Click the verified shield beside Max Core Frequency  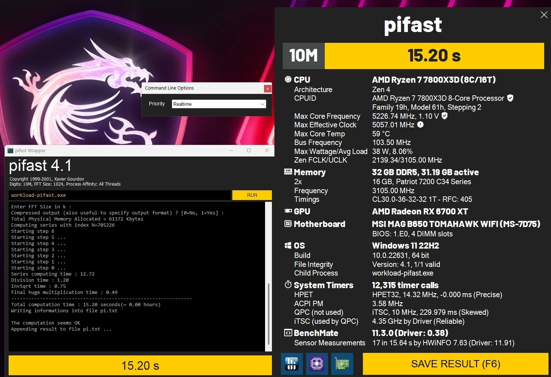445,115
